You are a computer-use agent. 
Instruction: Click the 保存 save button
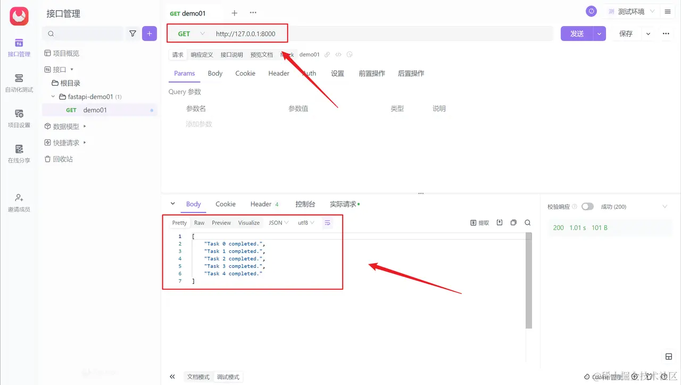[626, 34]
